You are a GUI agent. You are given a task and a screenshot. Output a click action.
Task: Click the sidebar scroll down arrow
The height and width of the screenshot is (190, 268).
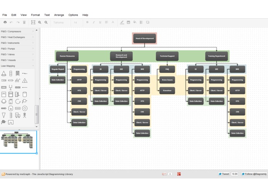(37, 127)
